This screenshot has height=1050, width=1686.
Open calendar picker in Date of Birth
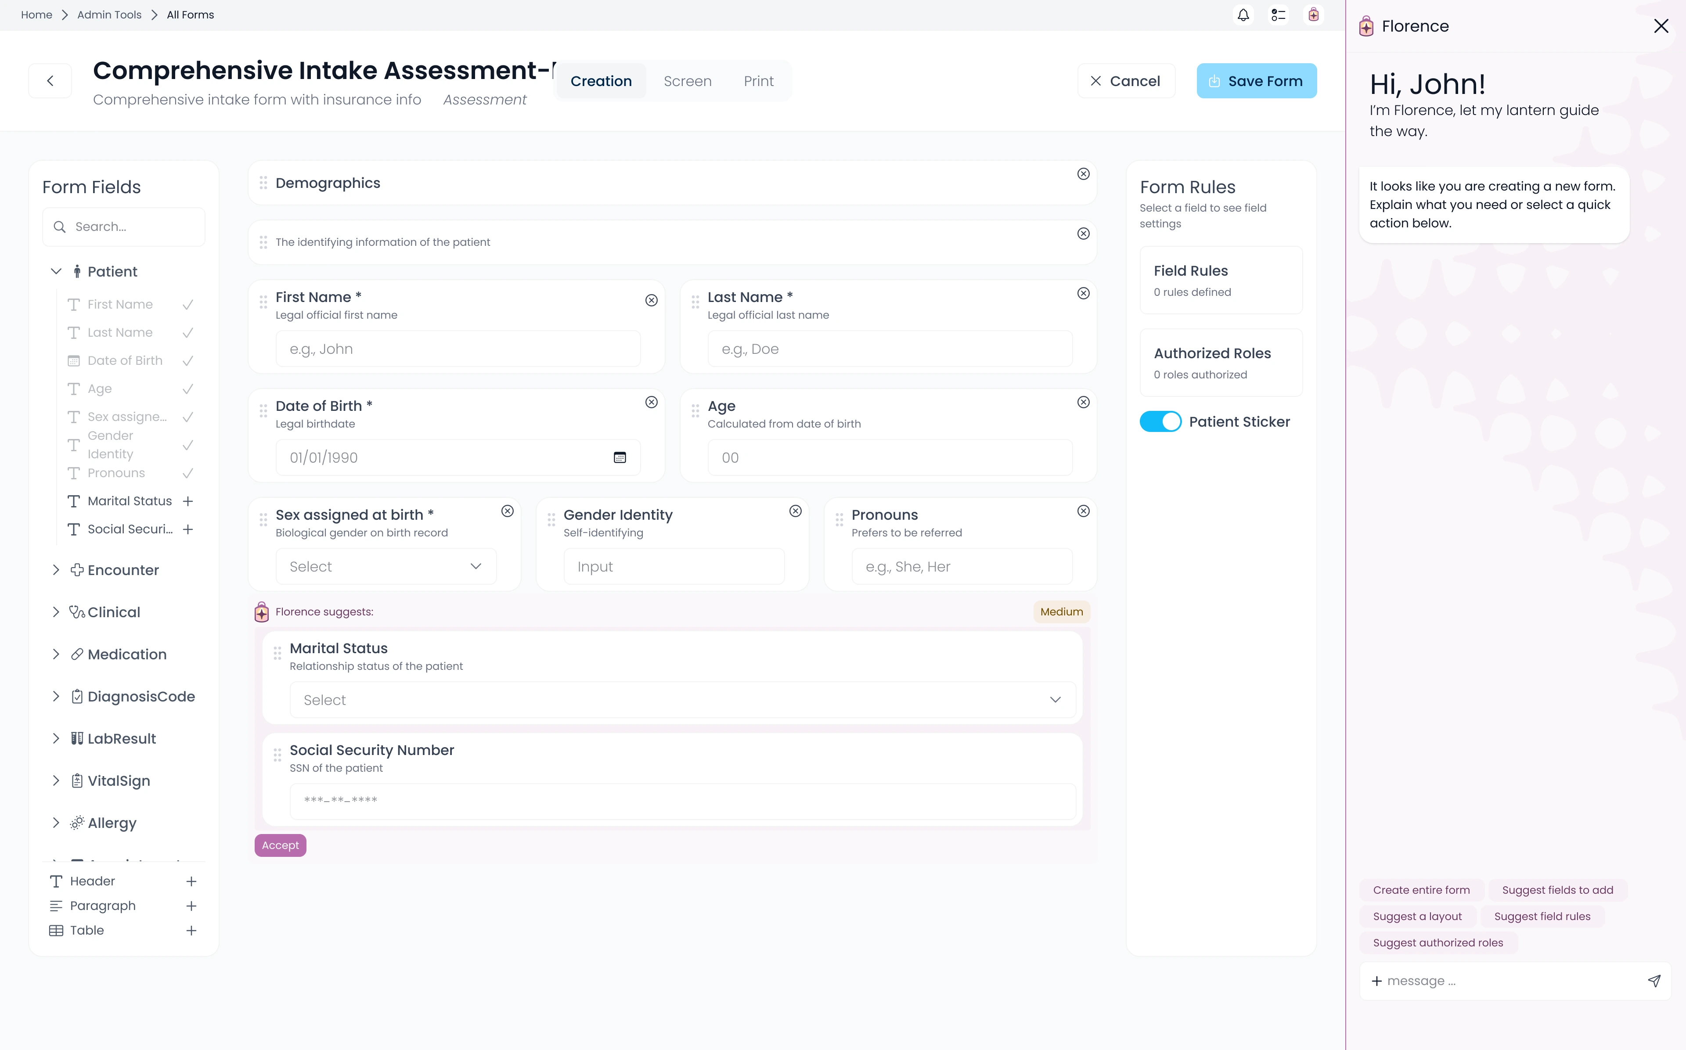620,457
